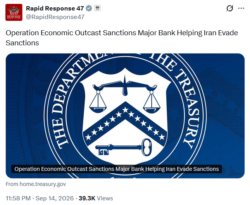Open the Treasury seal link card image
The height and width of the screenshot is (205, 250).
[x=125, y=116]
